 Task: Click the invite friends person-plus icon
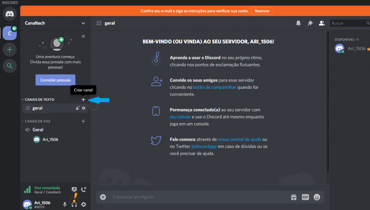[157, 82]
